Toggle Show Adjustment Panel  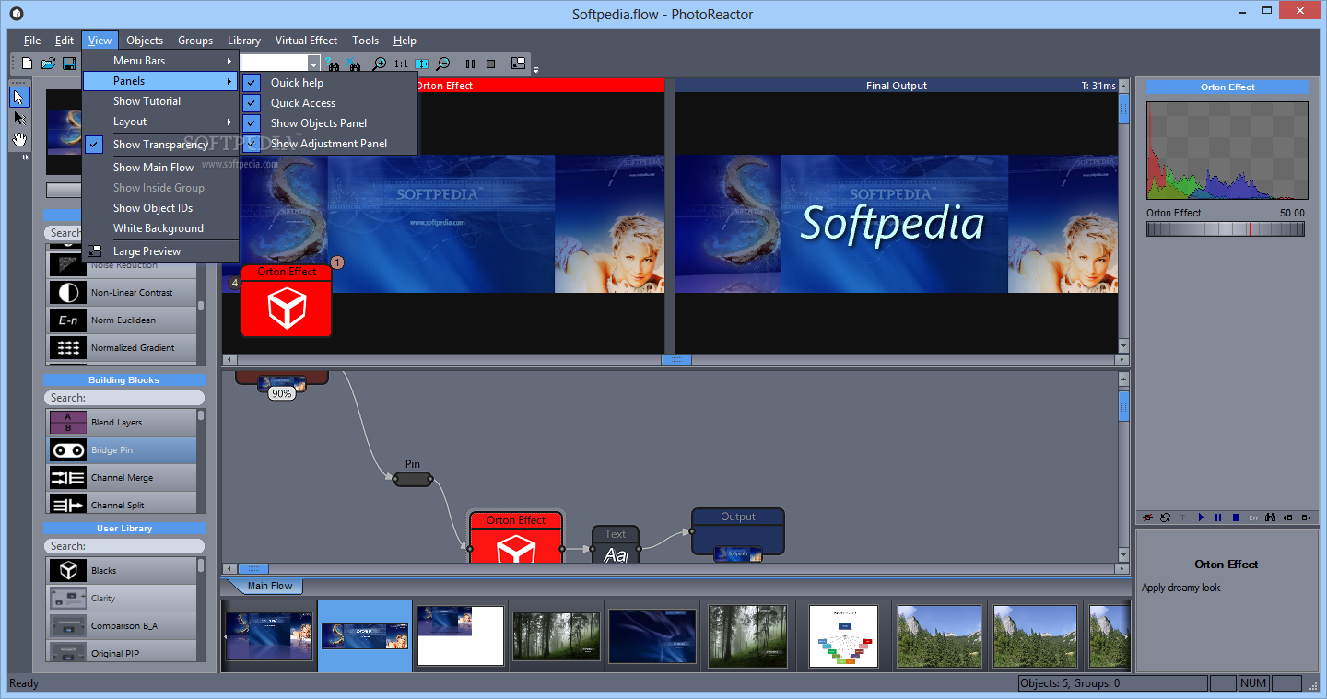(328, 144)
